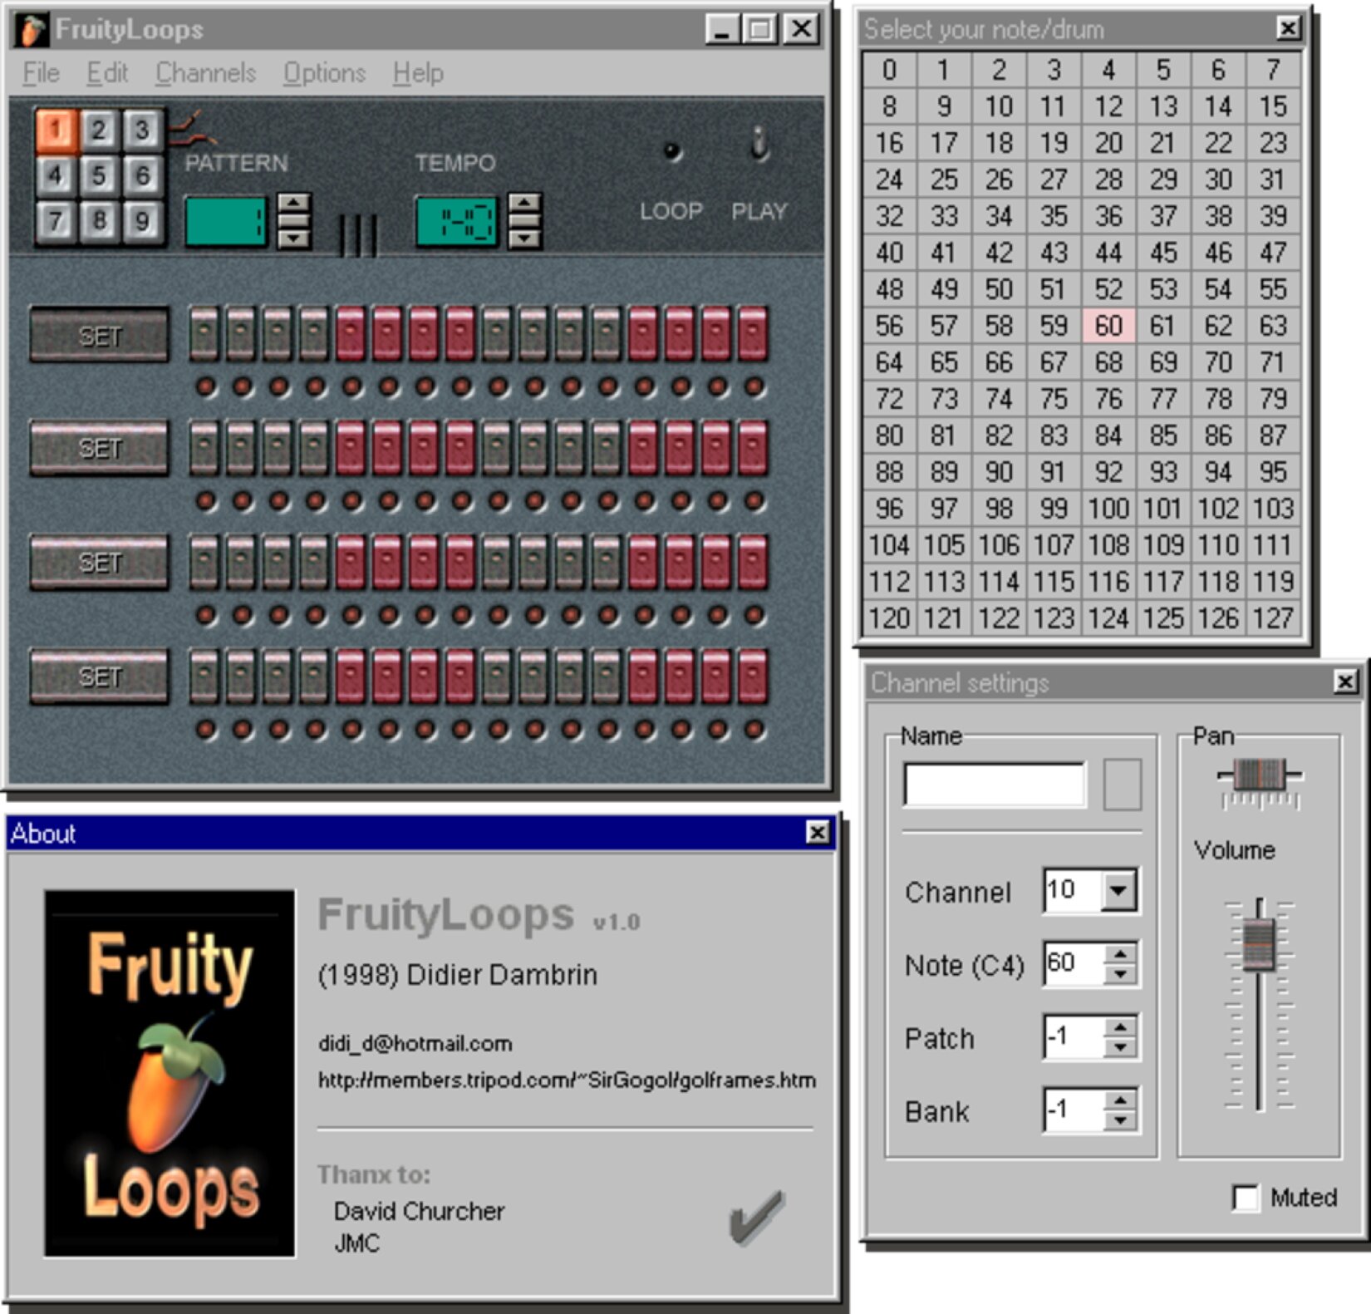Toggle the first step switch on the top channel
The image size is (1371, 1314).
(x=203, y=332)
